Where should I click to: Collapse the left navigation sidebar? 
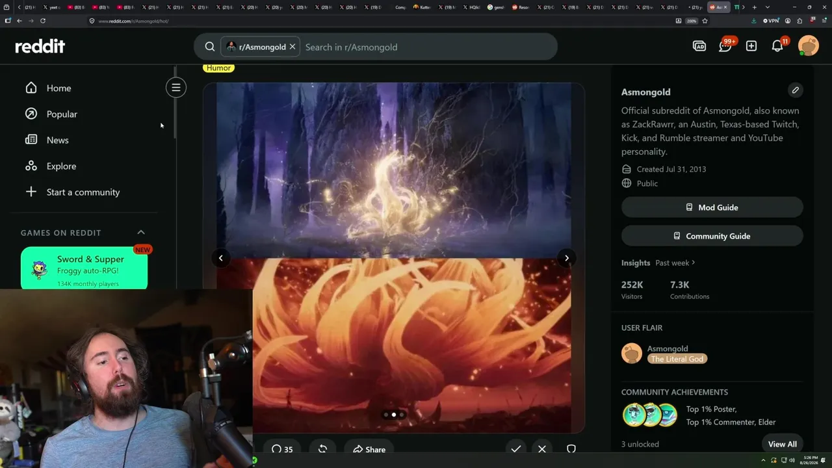175,87
